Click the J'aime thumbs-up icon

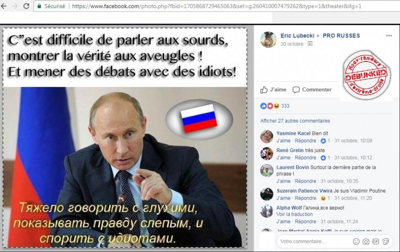264,90
